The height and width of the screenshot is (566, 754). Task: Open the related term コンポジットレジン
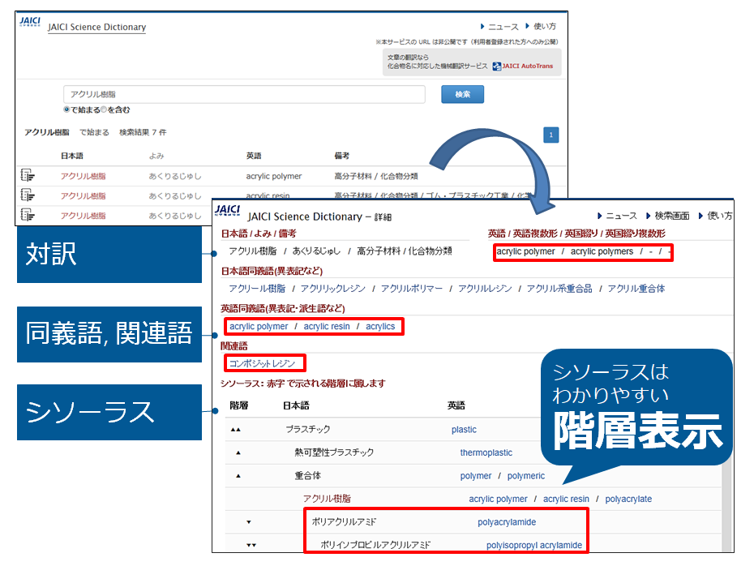(x=262, y=363)
